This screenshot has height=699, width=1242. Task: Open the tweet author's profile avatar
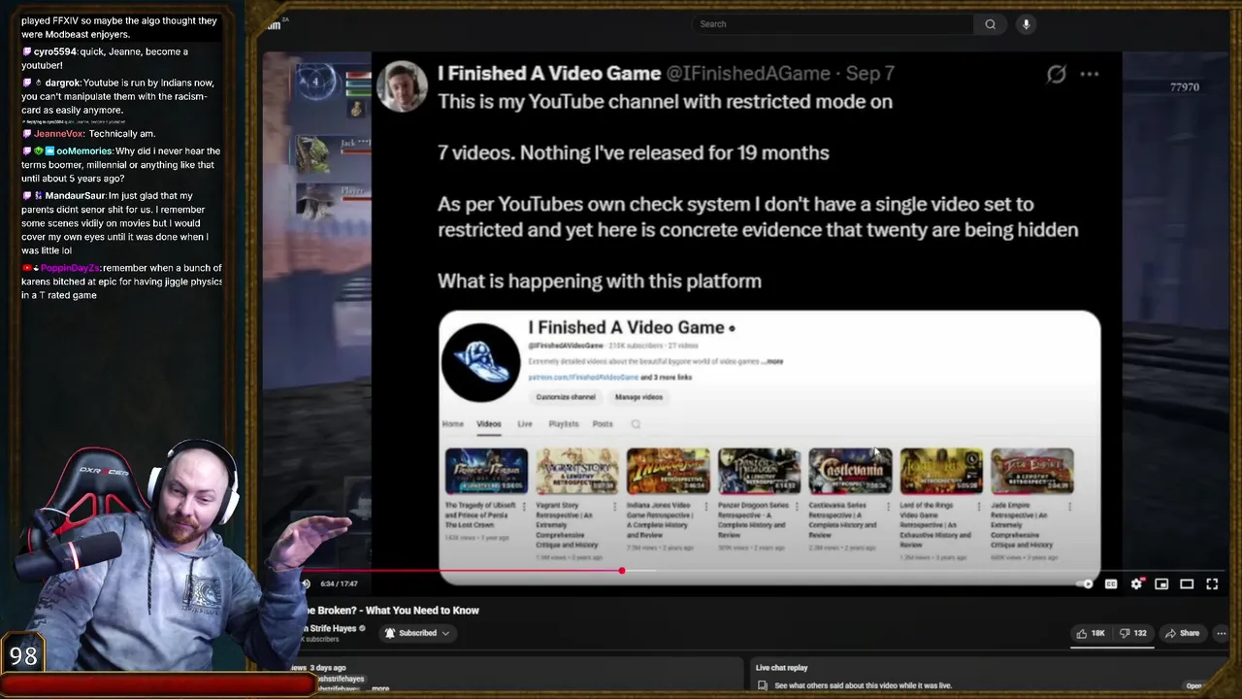pyautogui.click(x=402, y=86)
